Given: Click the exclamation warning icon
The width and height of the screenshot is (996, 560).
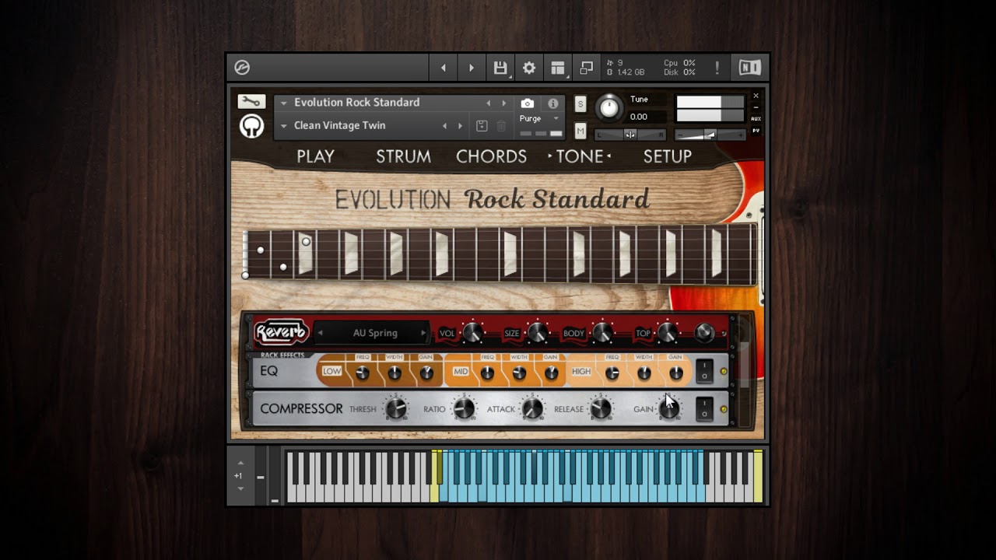Looking at the screenshot, I should pyautogui.click(x=717, y=68).
